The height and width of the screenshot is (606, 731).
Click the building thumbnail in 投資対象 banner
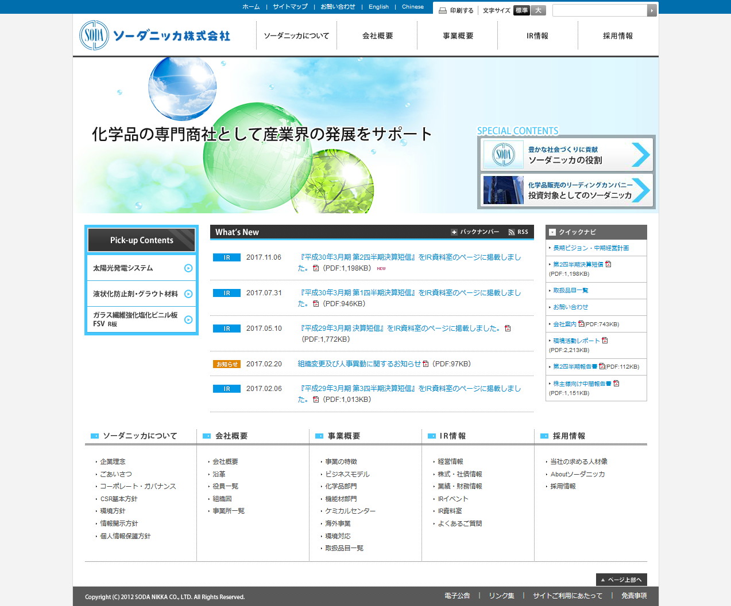(504, 190)
